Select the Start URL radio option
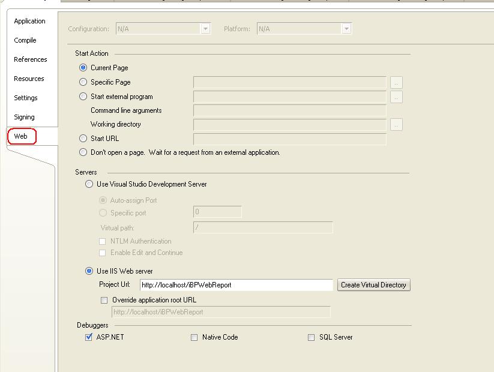Image resolution: width=494 pixels, height=372 pixels. pos(83,138)
